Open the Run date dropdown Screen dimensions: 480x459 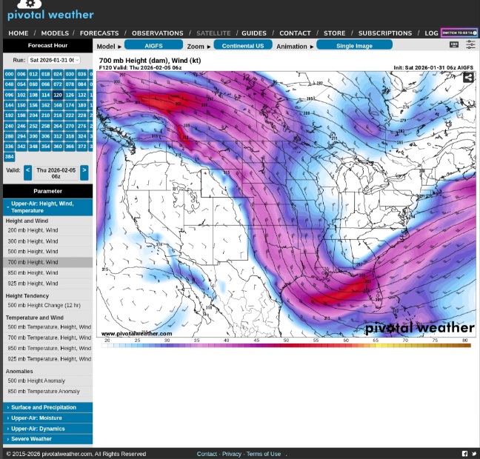coord(53,60)
